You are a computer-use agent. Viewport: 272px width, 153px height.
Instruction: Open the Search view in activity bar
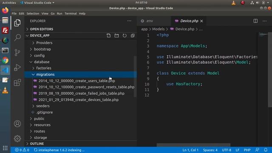[17, 37]
